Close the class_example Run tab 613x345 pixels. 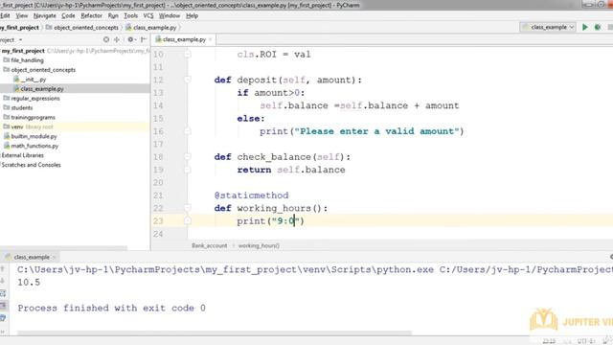[x=54, y=257]
